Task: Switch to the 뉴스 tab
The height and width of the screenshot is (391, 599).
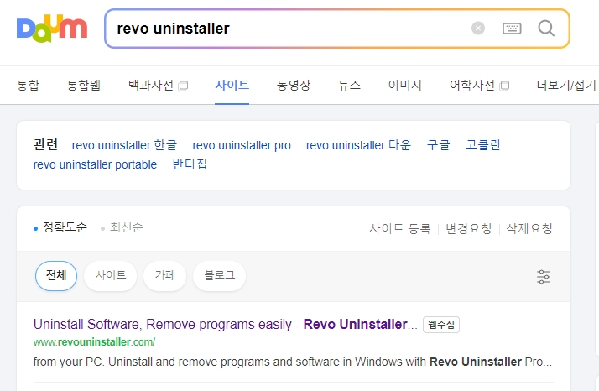Action: click(349, 85)
